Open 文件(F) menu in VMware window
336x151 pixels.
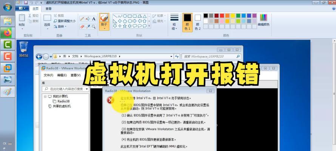tap(48, 75)
